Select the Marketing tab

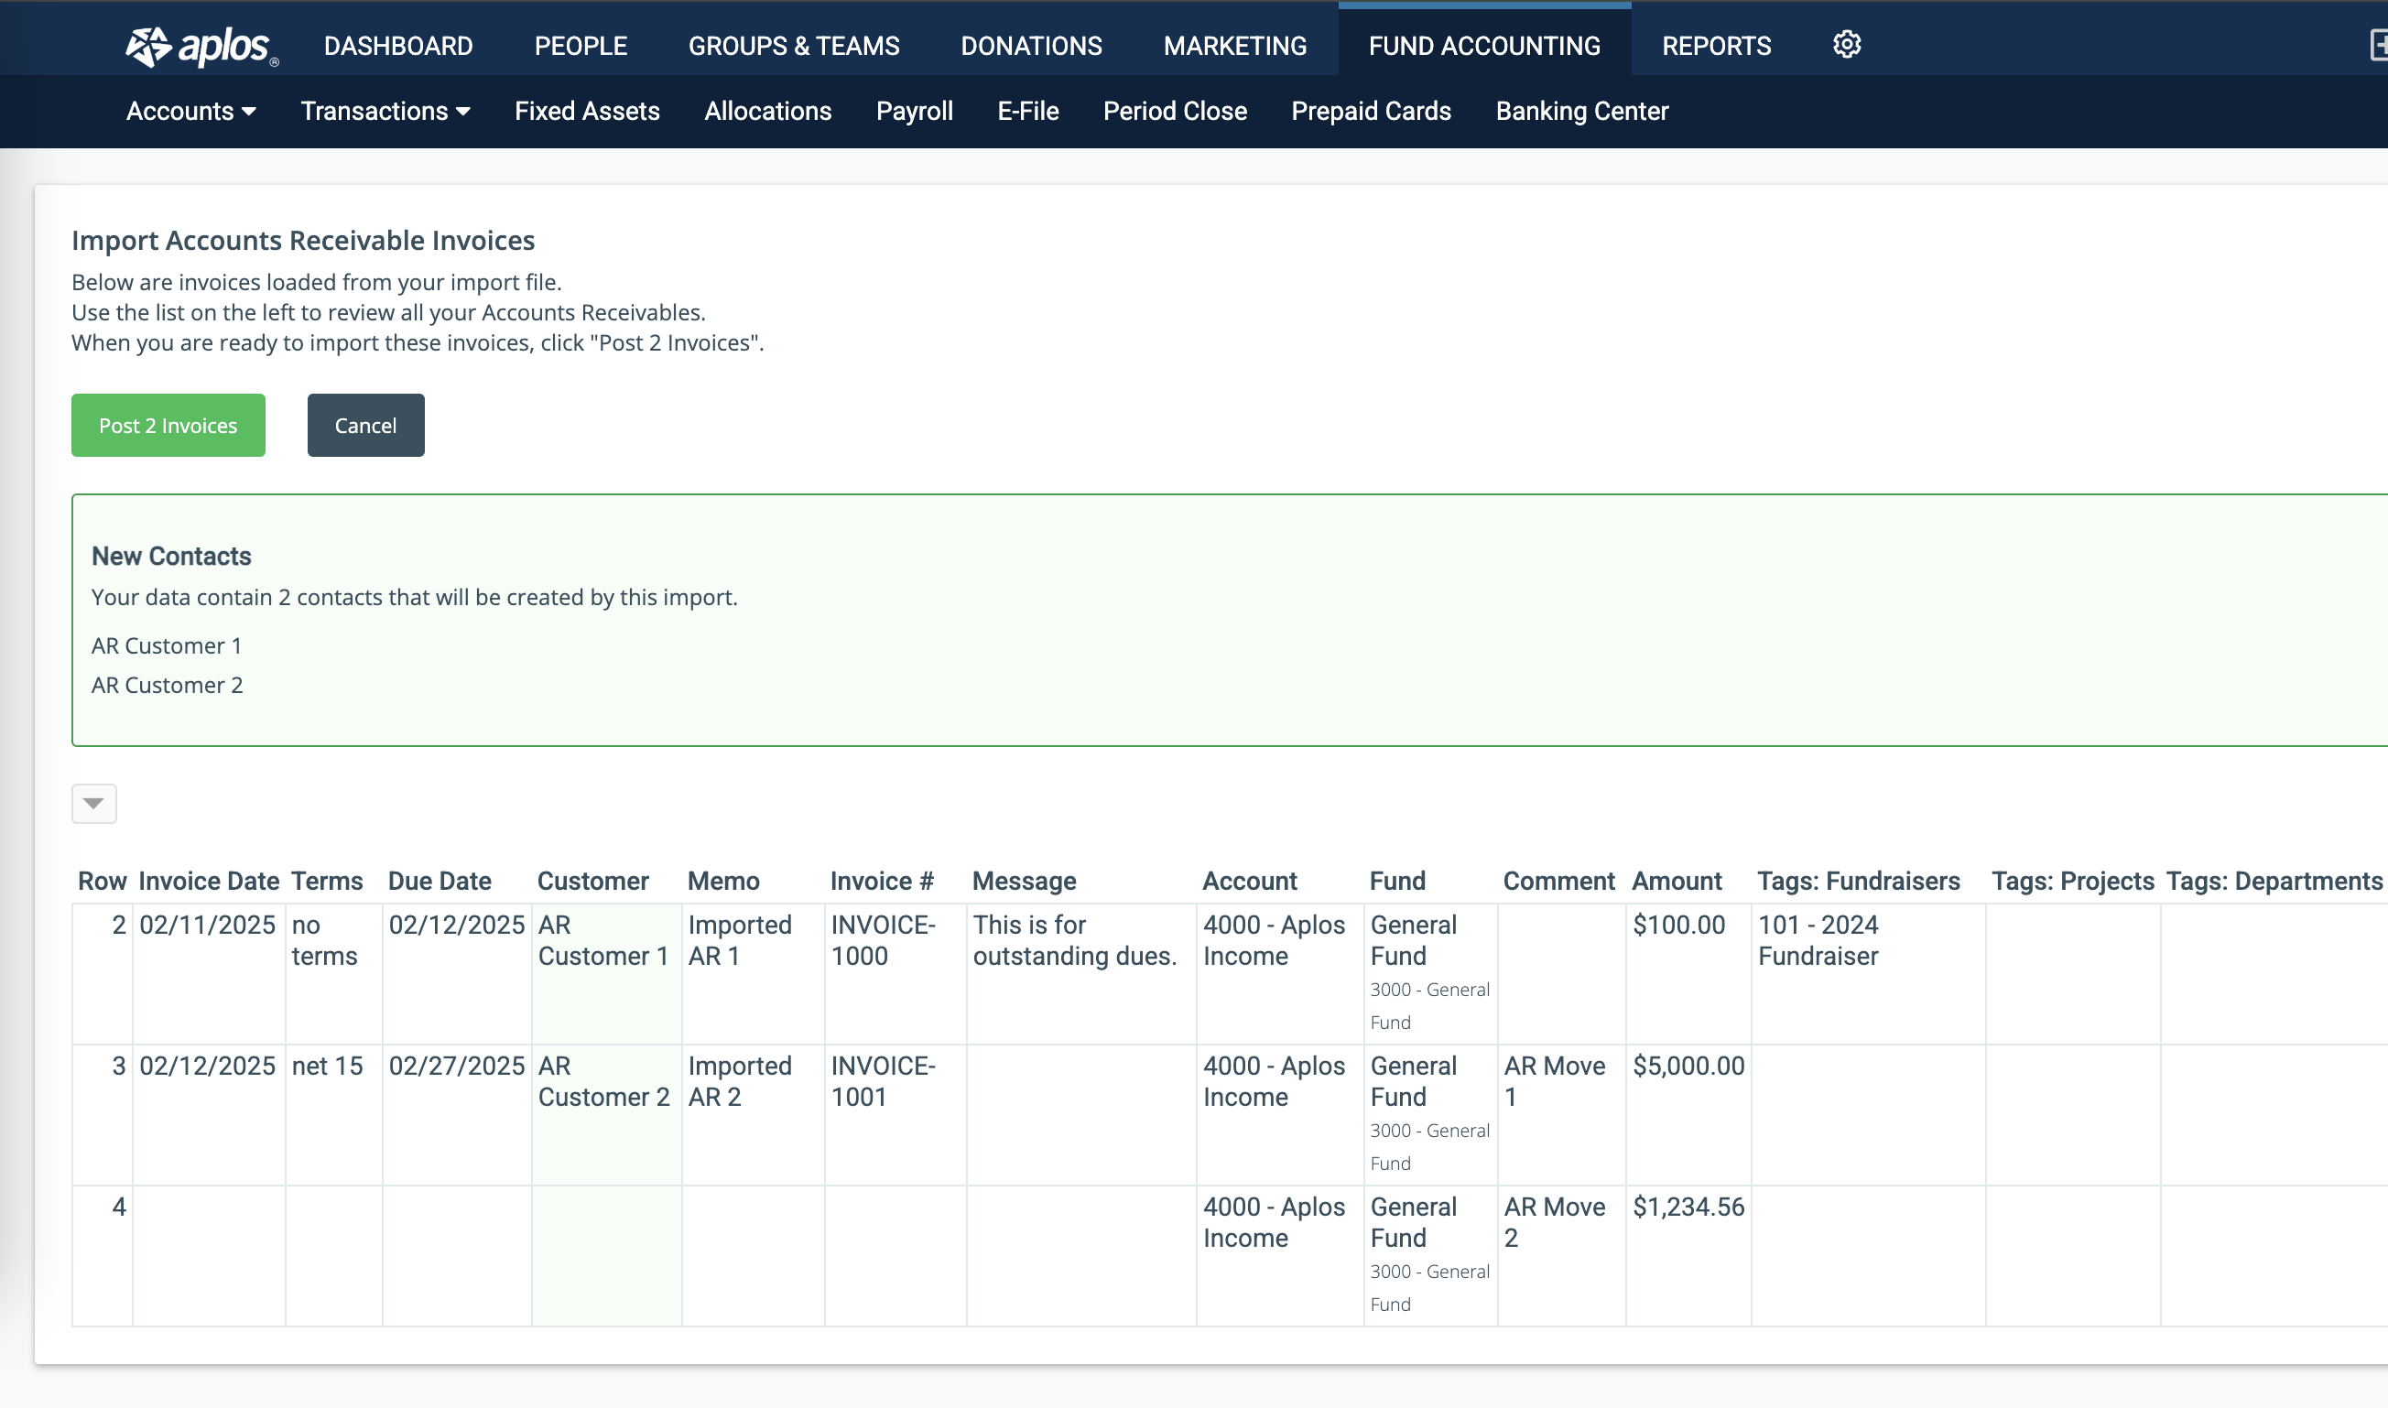(1235, 46)
